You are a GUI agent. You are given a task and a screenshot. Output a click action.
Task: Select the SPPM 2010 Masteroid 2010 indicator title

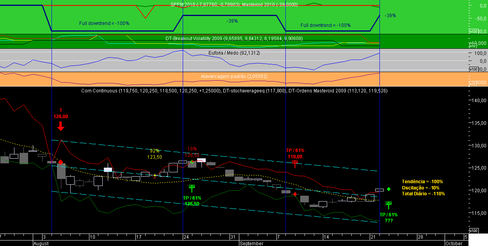point(234,4)
